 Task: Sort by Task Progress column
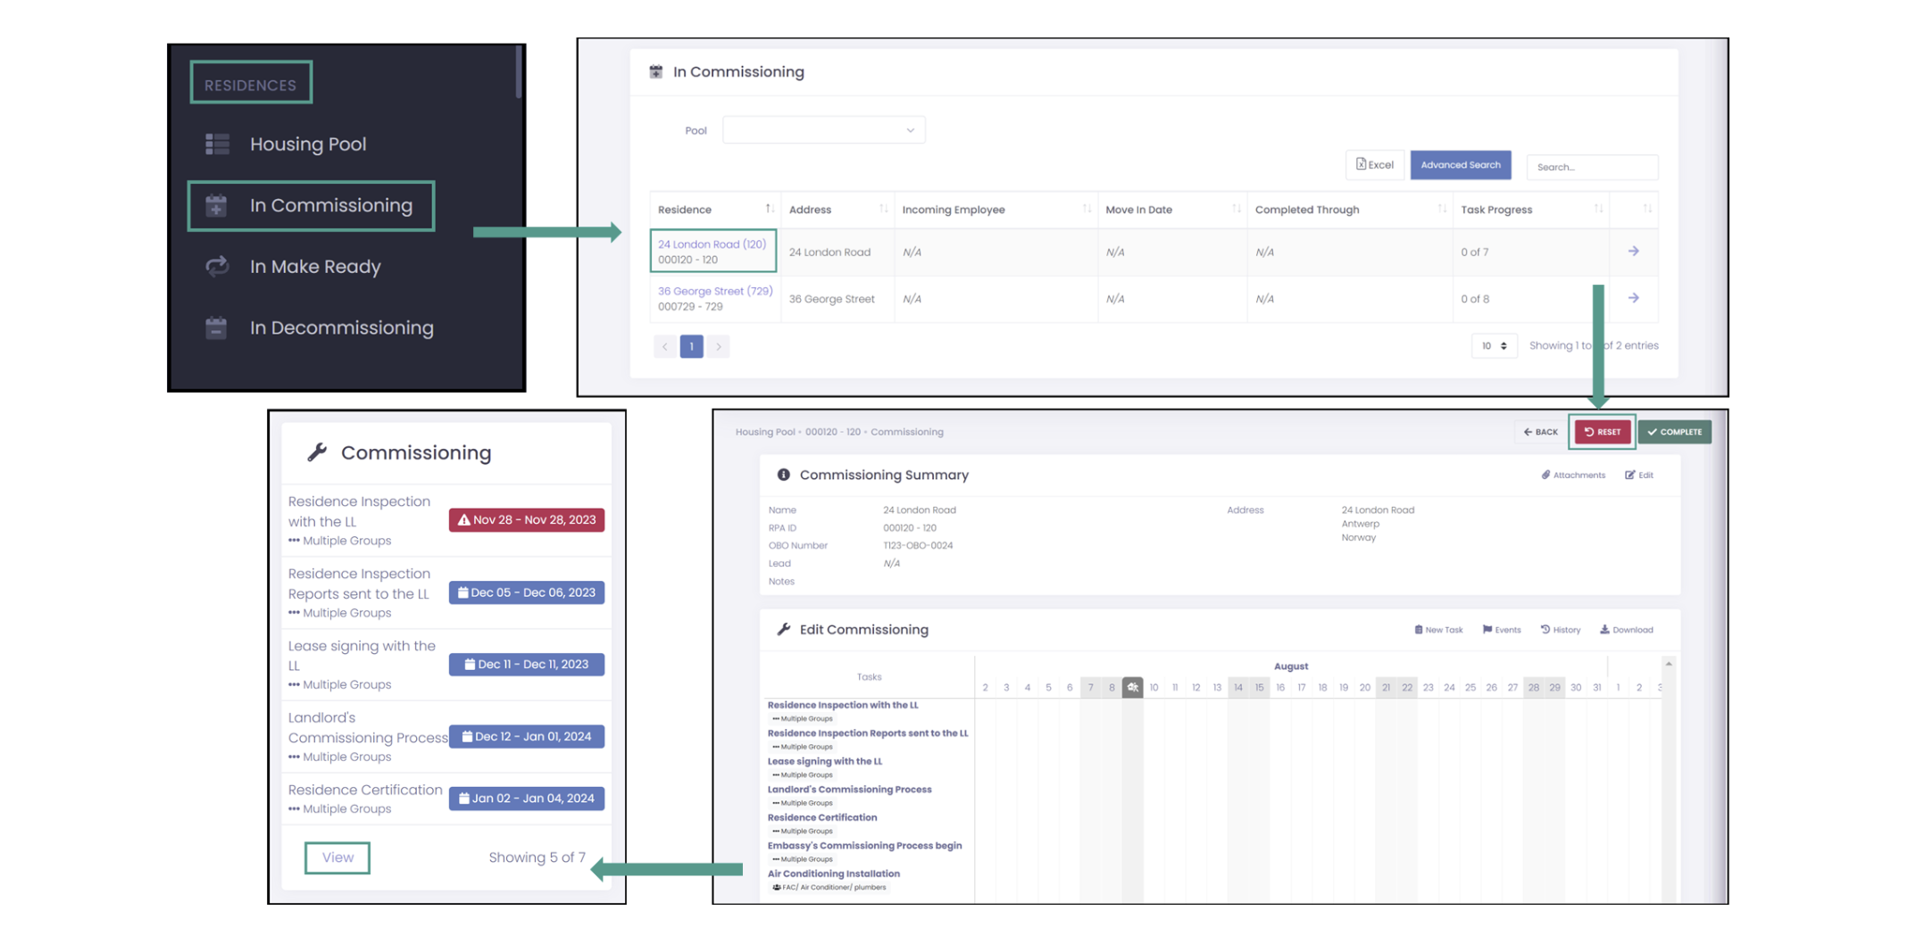[x=1531, y=209]
